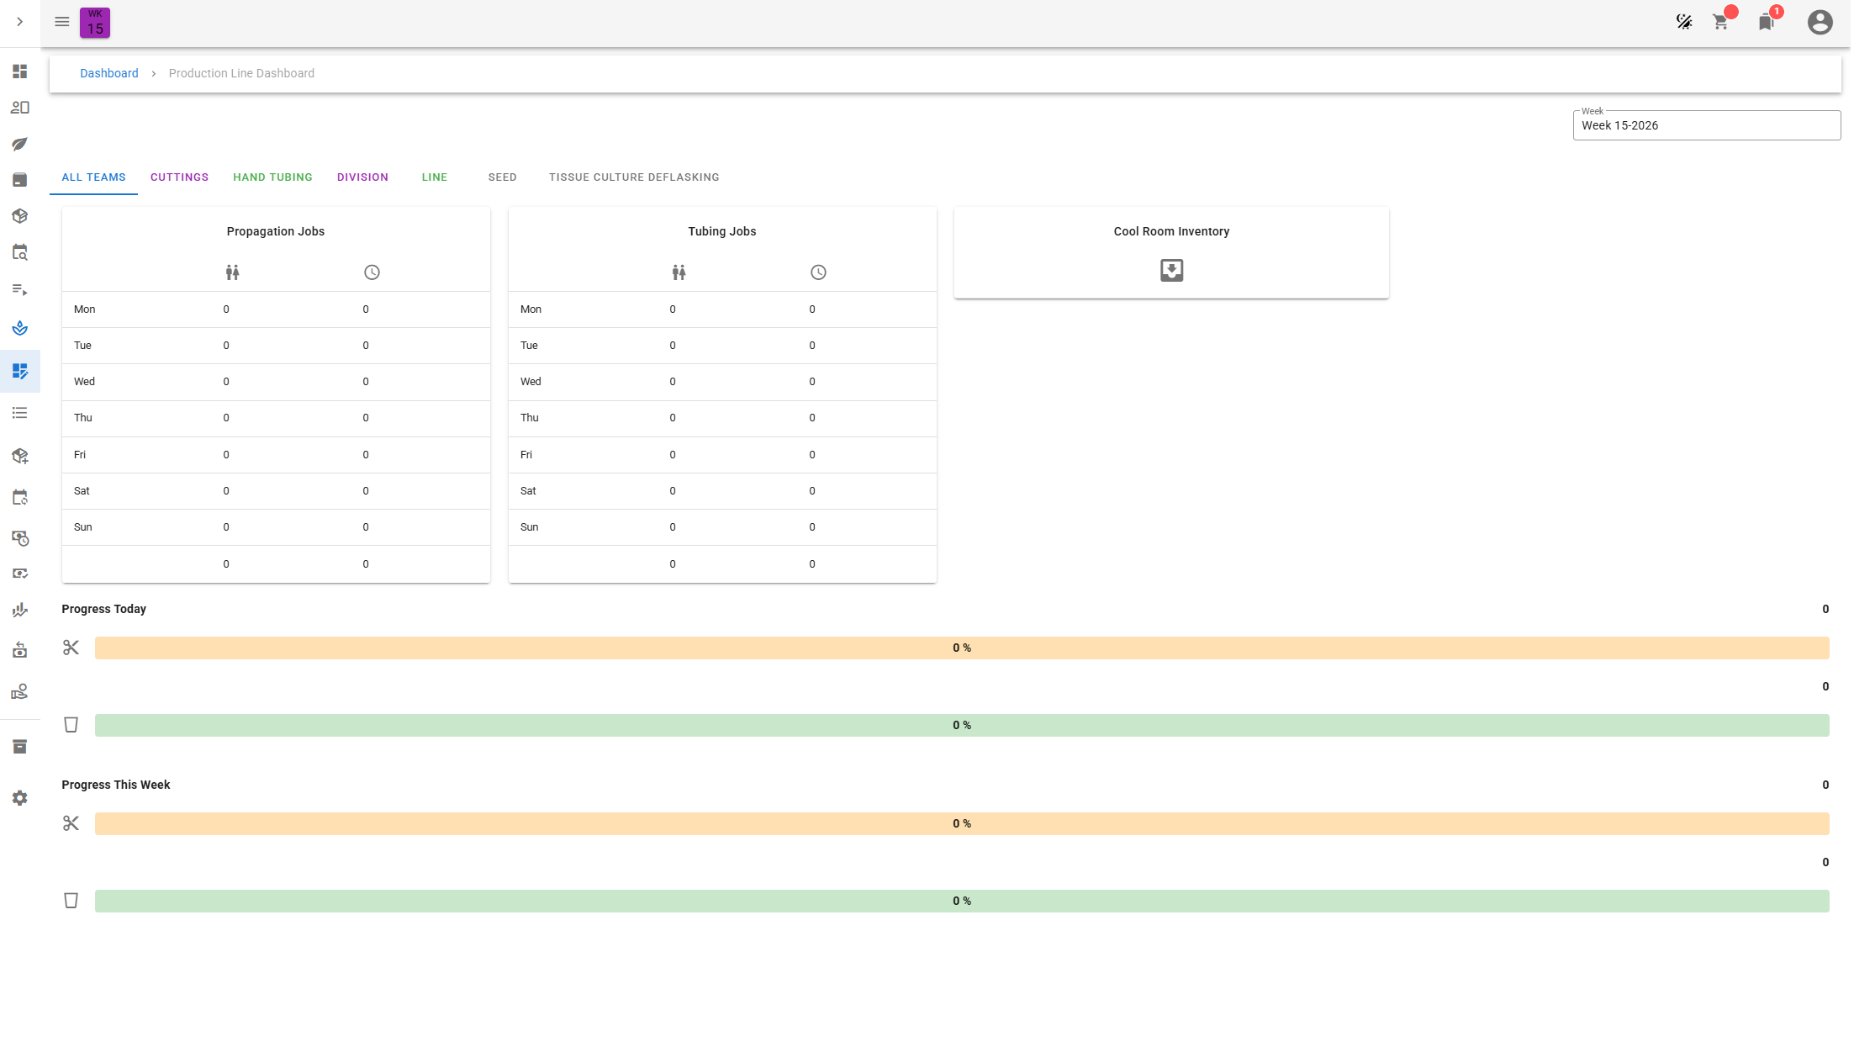1854x1063 pixels.
Task: Select the Tissue Culture Deflasking tab
Action: click(634, 177)
